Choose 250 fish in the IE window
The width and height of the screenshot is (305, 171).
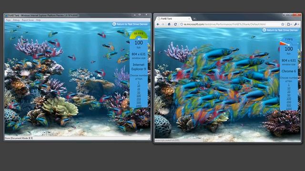pyautogui.click(x=139, y=99)
